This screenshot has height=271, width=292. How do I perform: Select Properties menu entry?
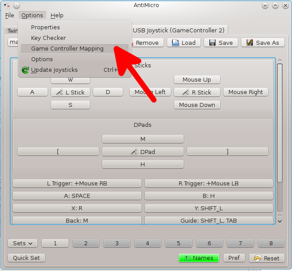tap(75, 27)
